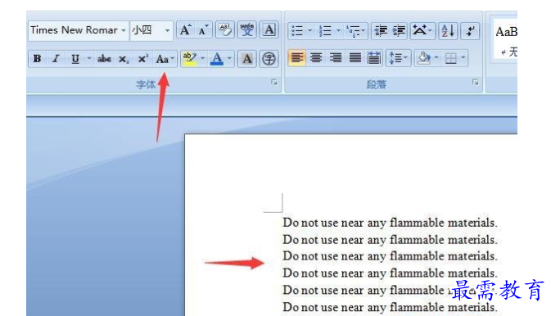Select Align Text Right
This screenshot has width=551, height=316.
coord(336,57)
